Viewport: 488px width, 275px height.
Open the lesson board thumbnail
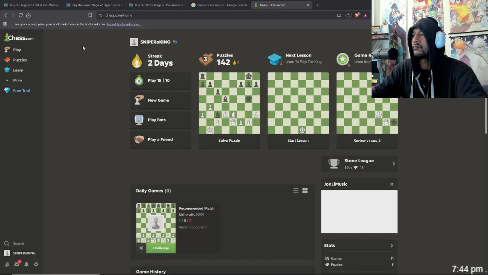(298, 103)
